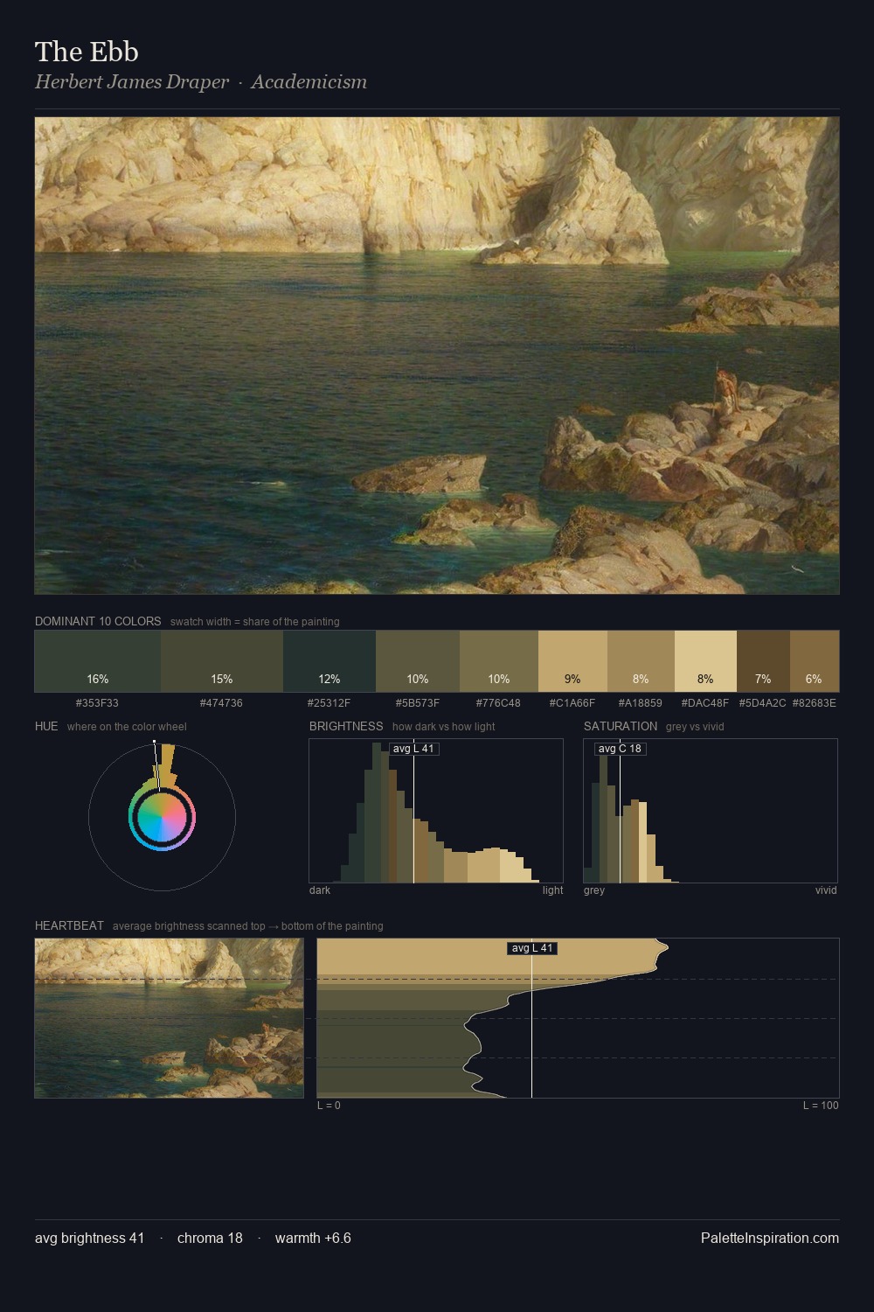The width and height of the screenshot is (874, 1312).
Task: Click the 'avg L 41' brightness histogram label
Action: tap(413, 749)
